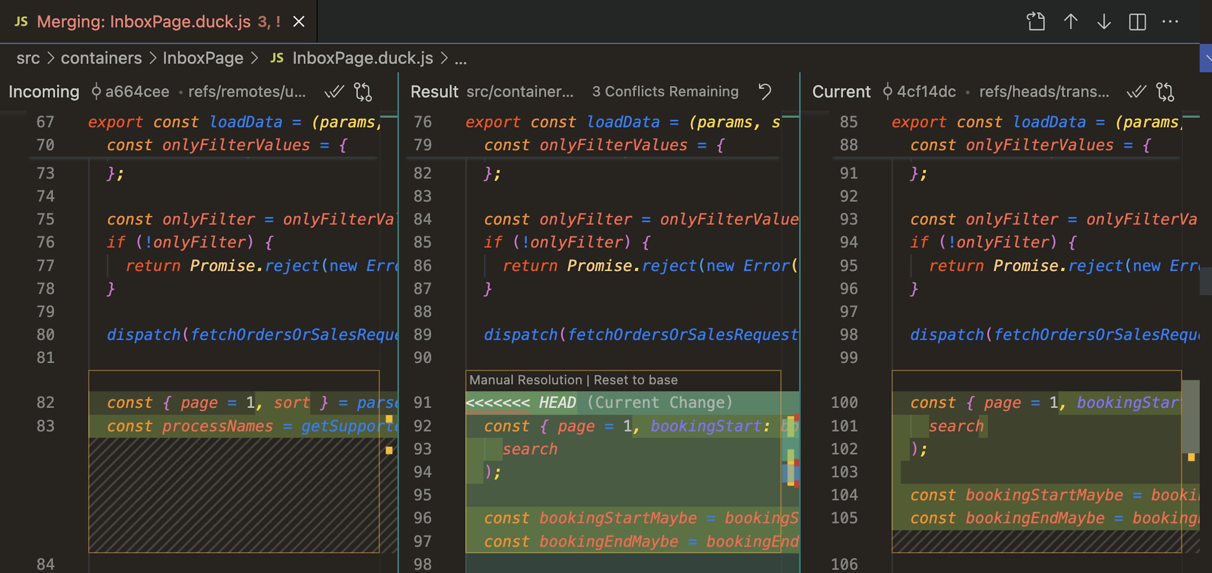Open the src breadcrumb dropdown
Viewport: 1212px width, 573px height.
[x=28, y=58]
